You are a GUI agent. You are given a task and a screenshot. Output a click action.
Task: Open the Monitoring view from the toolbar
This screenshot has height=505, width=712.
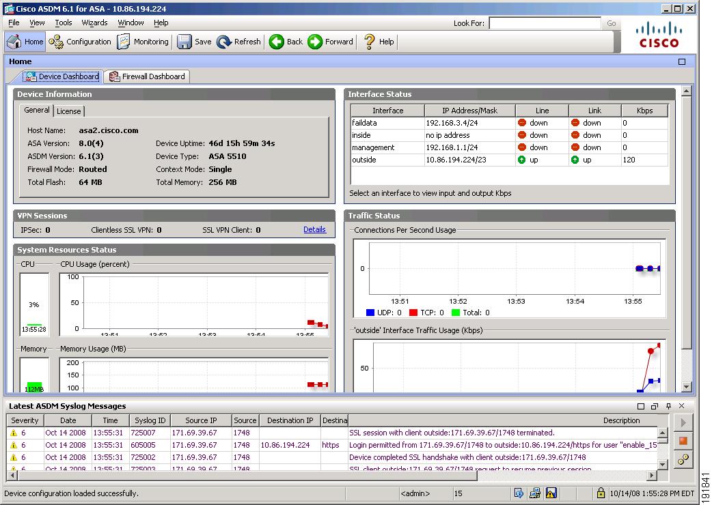tap(143, 42)
